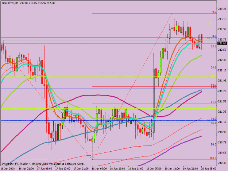Select the blue 0.0 Fibonacci label

pyautogui.click(x=214, y=36)
